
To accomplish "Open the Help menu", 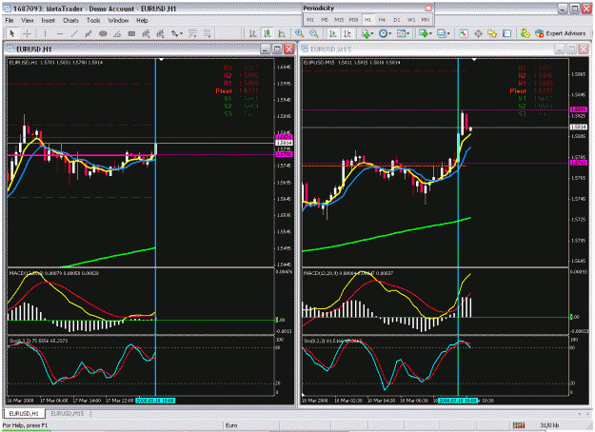I will pos(142,20).
